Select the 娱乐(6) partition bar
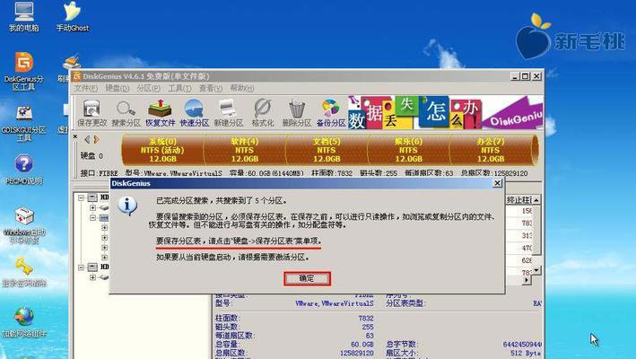The height and width of the screenshot is (359, 636). pyautogui.click(x=408, y=150)
